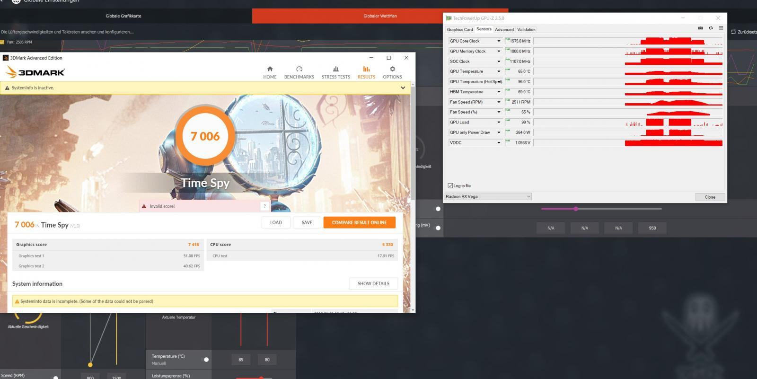This screenshot has width=757, height=379.
Task: Click the SAVE button in 3DMark
Action: point(307,222)
